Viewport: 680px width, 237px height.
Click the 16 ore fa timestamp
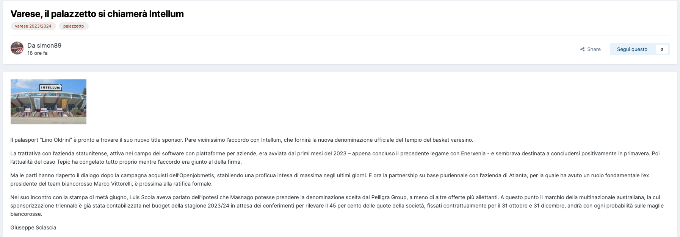(38, 53)
